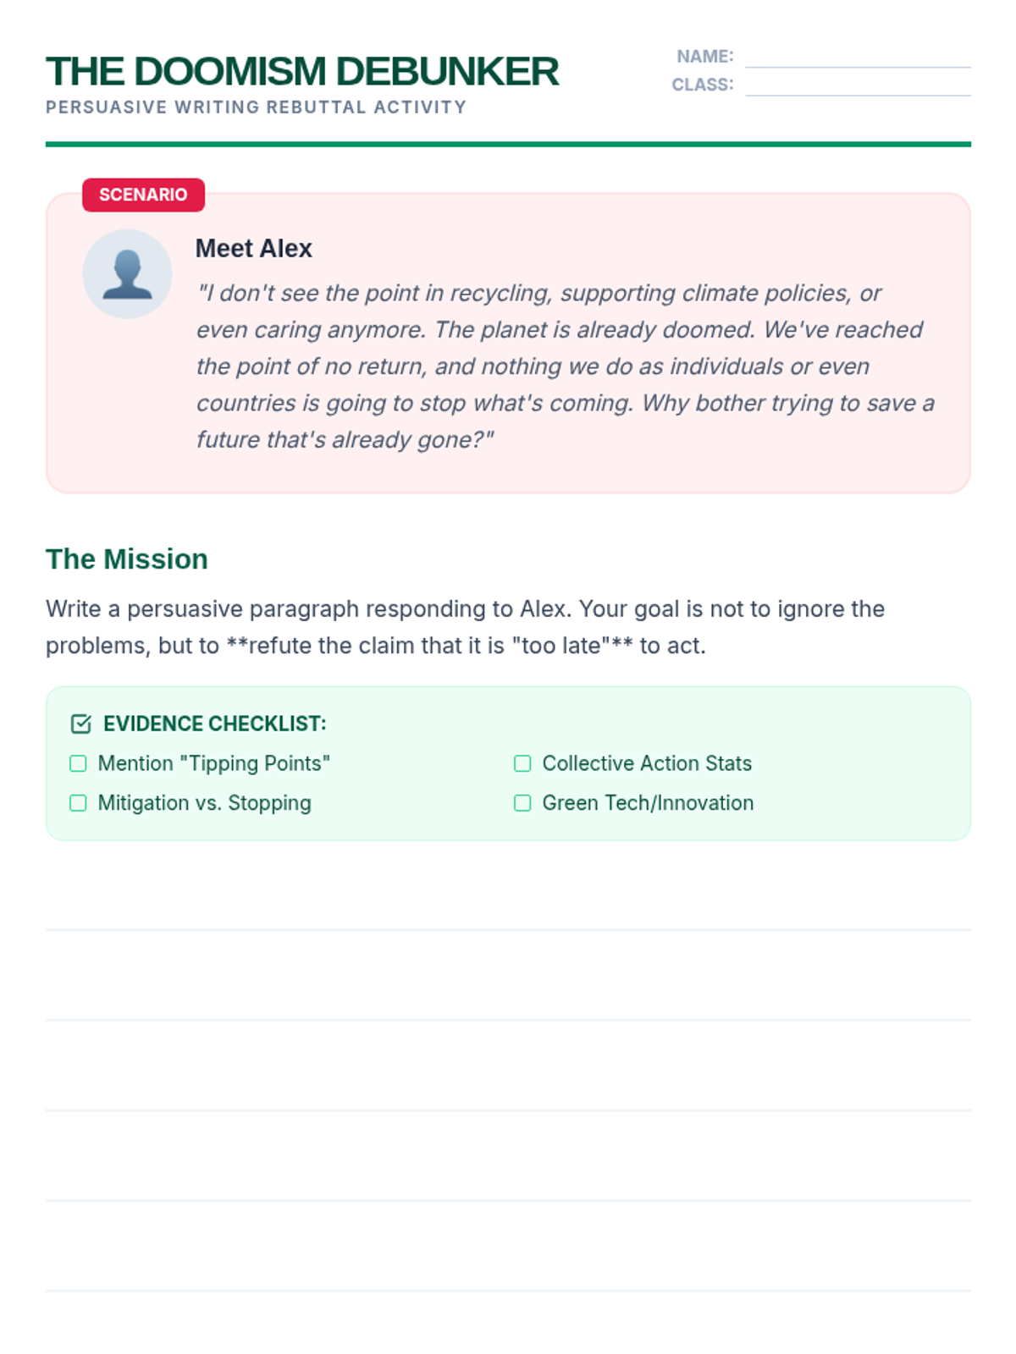The height and width of the screenshot is (1354, 1016).
Task: Select the Meet Alex heading
Action: coord(253,249)
